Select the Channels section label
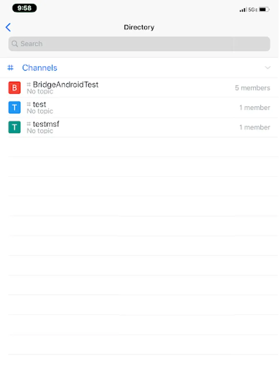This screenshot has height=372, width=279. pyautogui.click(x=40, y=68)
